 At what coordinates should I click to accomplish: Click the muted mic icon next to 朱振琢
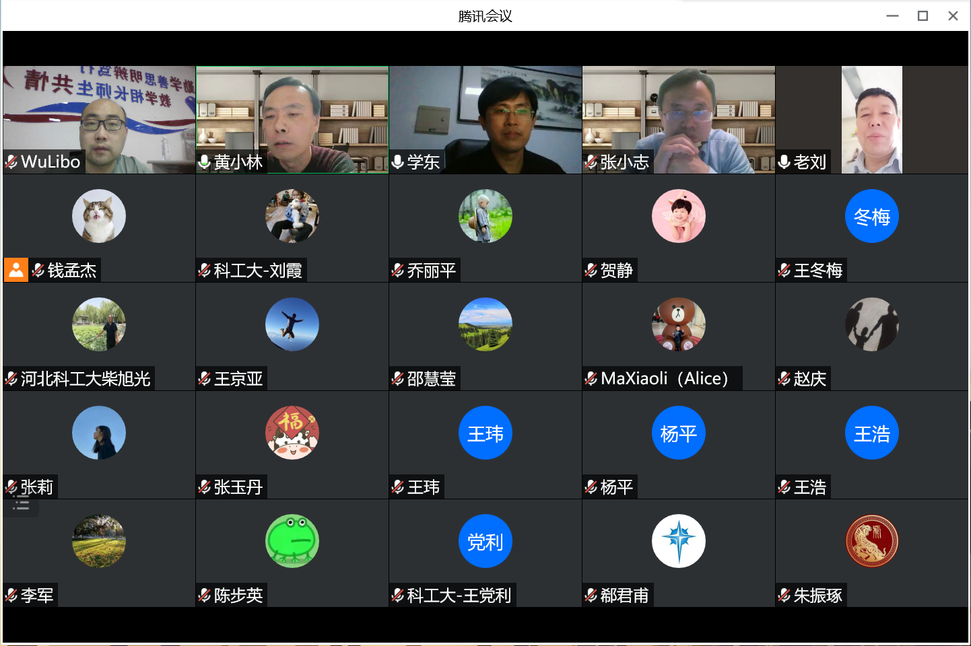(784, 596)
